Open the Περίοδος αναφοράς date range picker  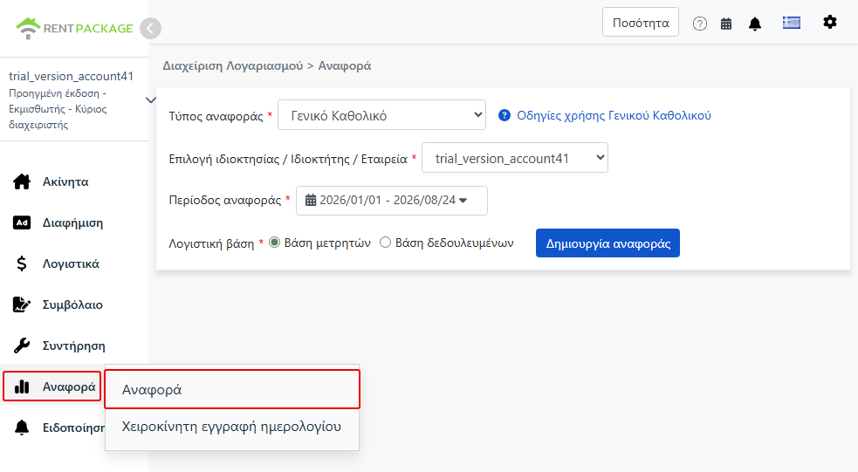tap(392, 201)
